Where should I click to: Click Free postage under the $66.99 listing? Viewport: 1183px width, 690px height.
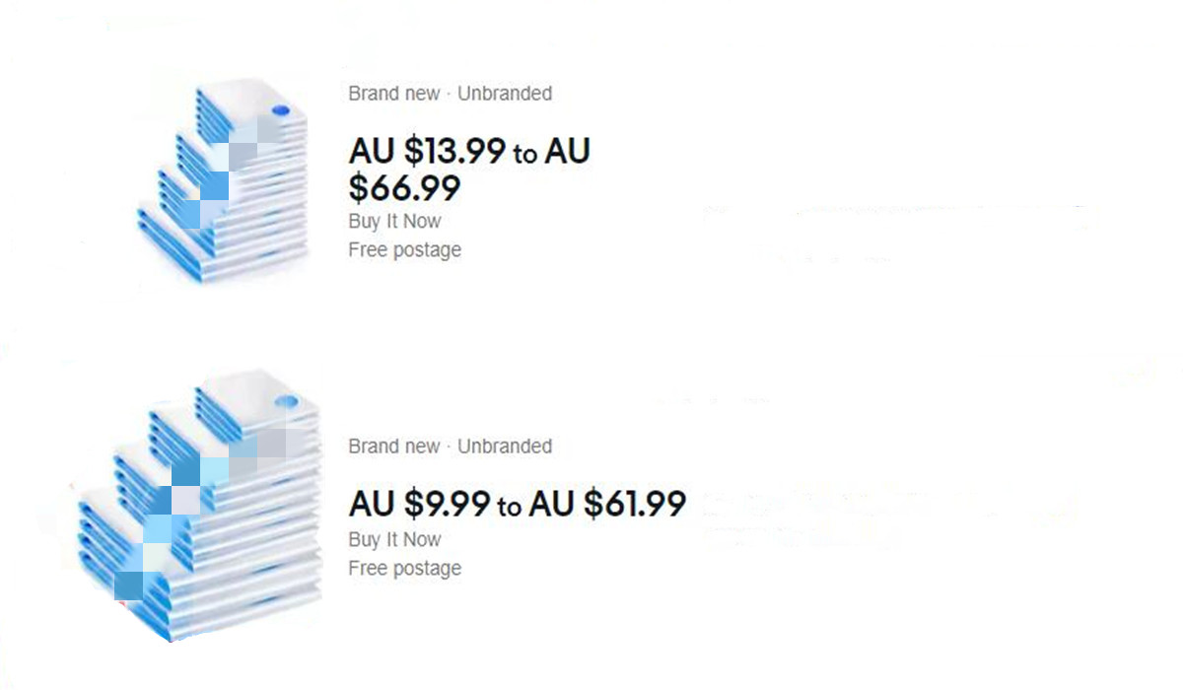pos(405,250)
